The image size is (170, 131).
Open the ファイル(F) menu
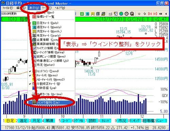(x=7, y=8)
